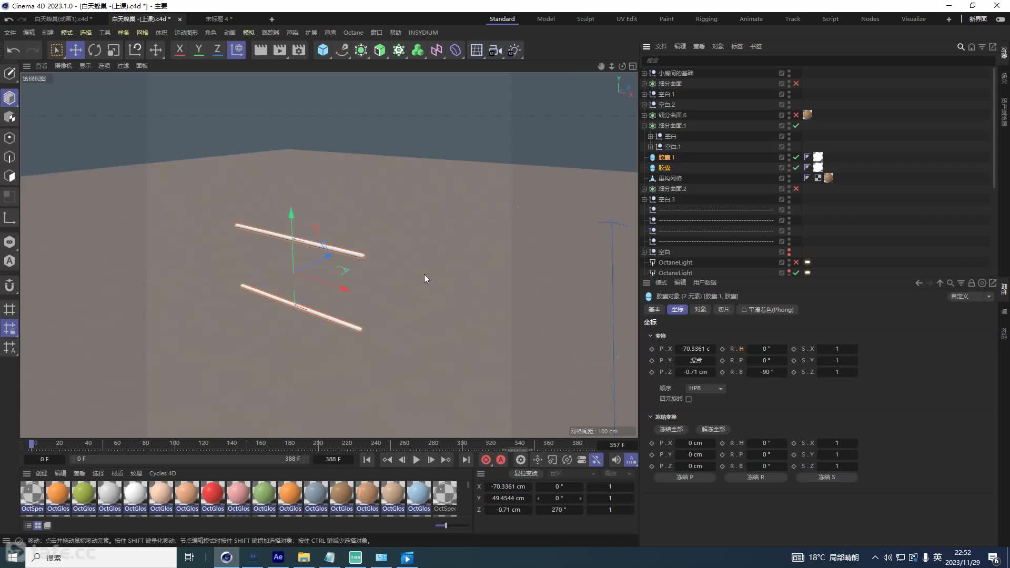Click the green cloner MoGraph icon
1010x568 pixels.
pyautogui.click(x=418, y=50)
